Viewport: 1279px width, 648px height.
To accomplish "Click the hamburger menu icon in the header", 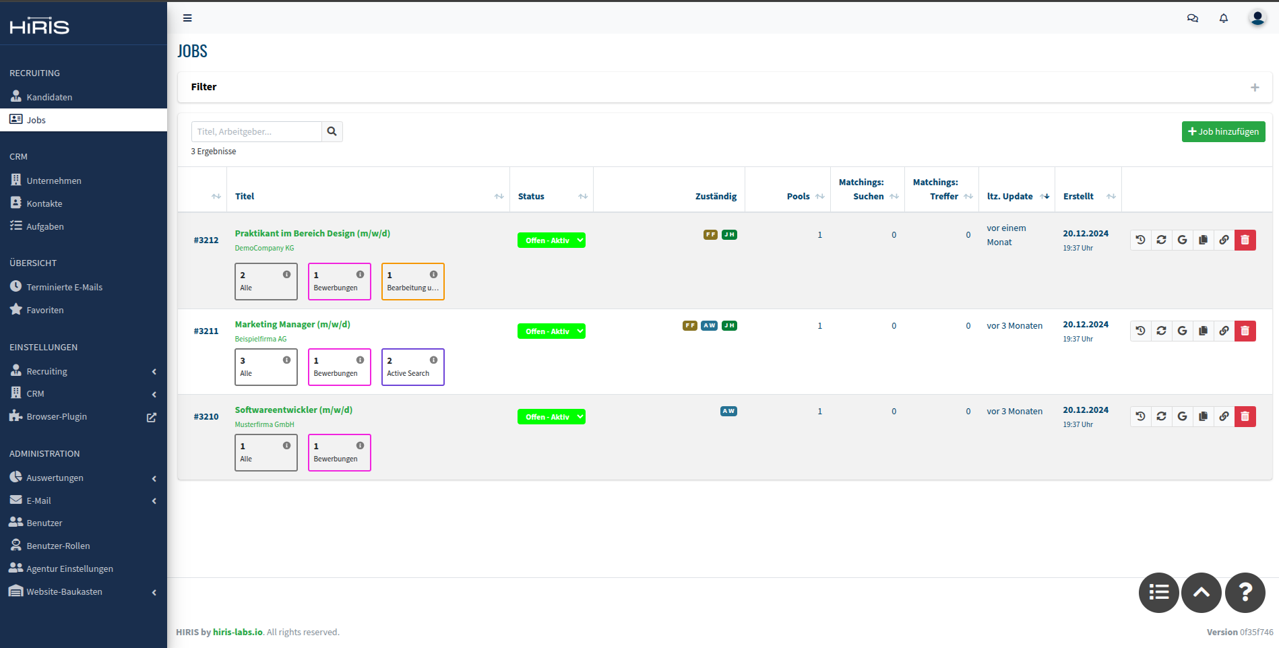I will [x=187, y=18].
